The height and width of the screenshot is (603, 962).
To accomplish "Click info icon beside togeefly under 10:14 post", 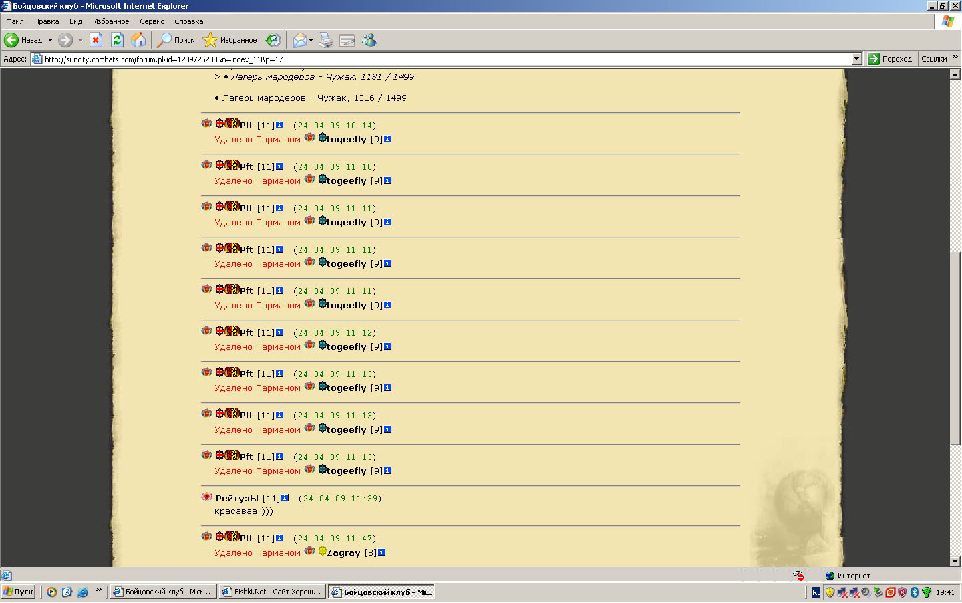I will point(387,139).
